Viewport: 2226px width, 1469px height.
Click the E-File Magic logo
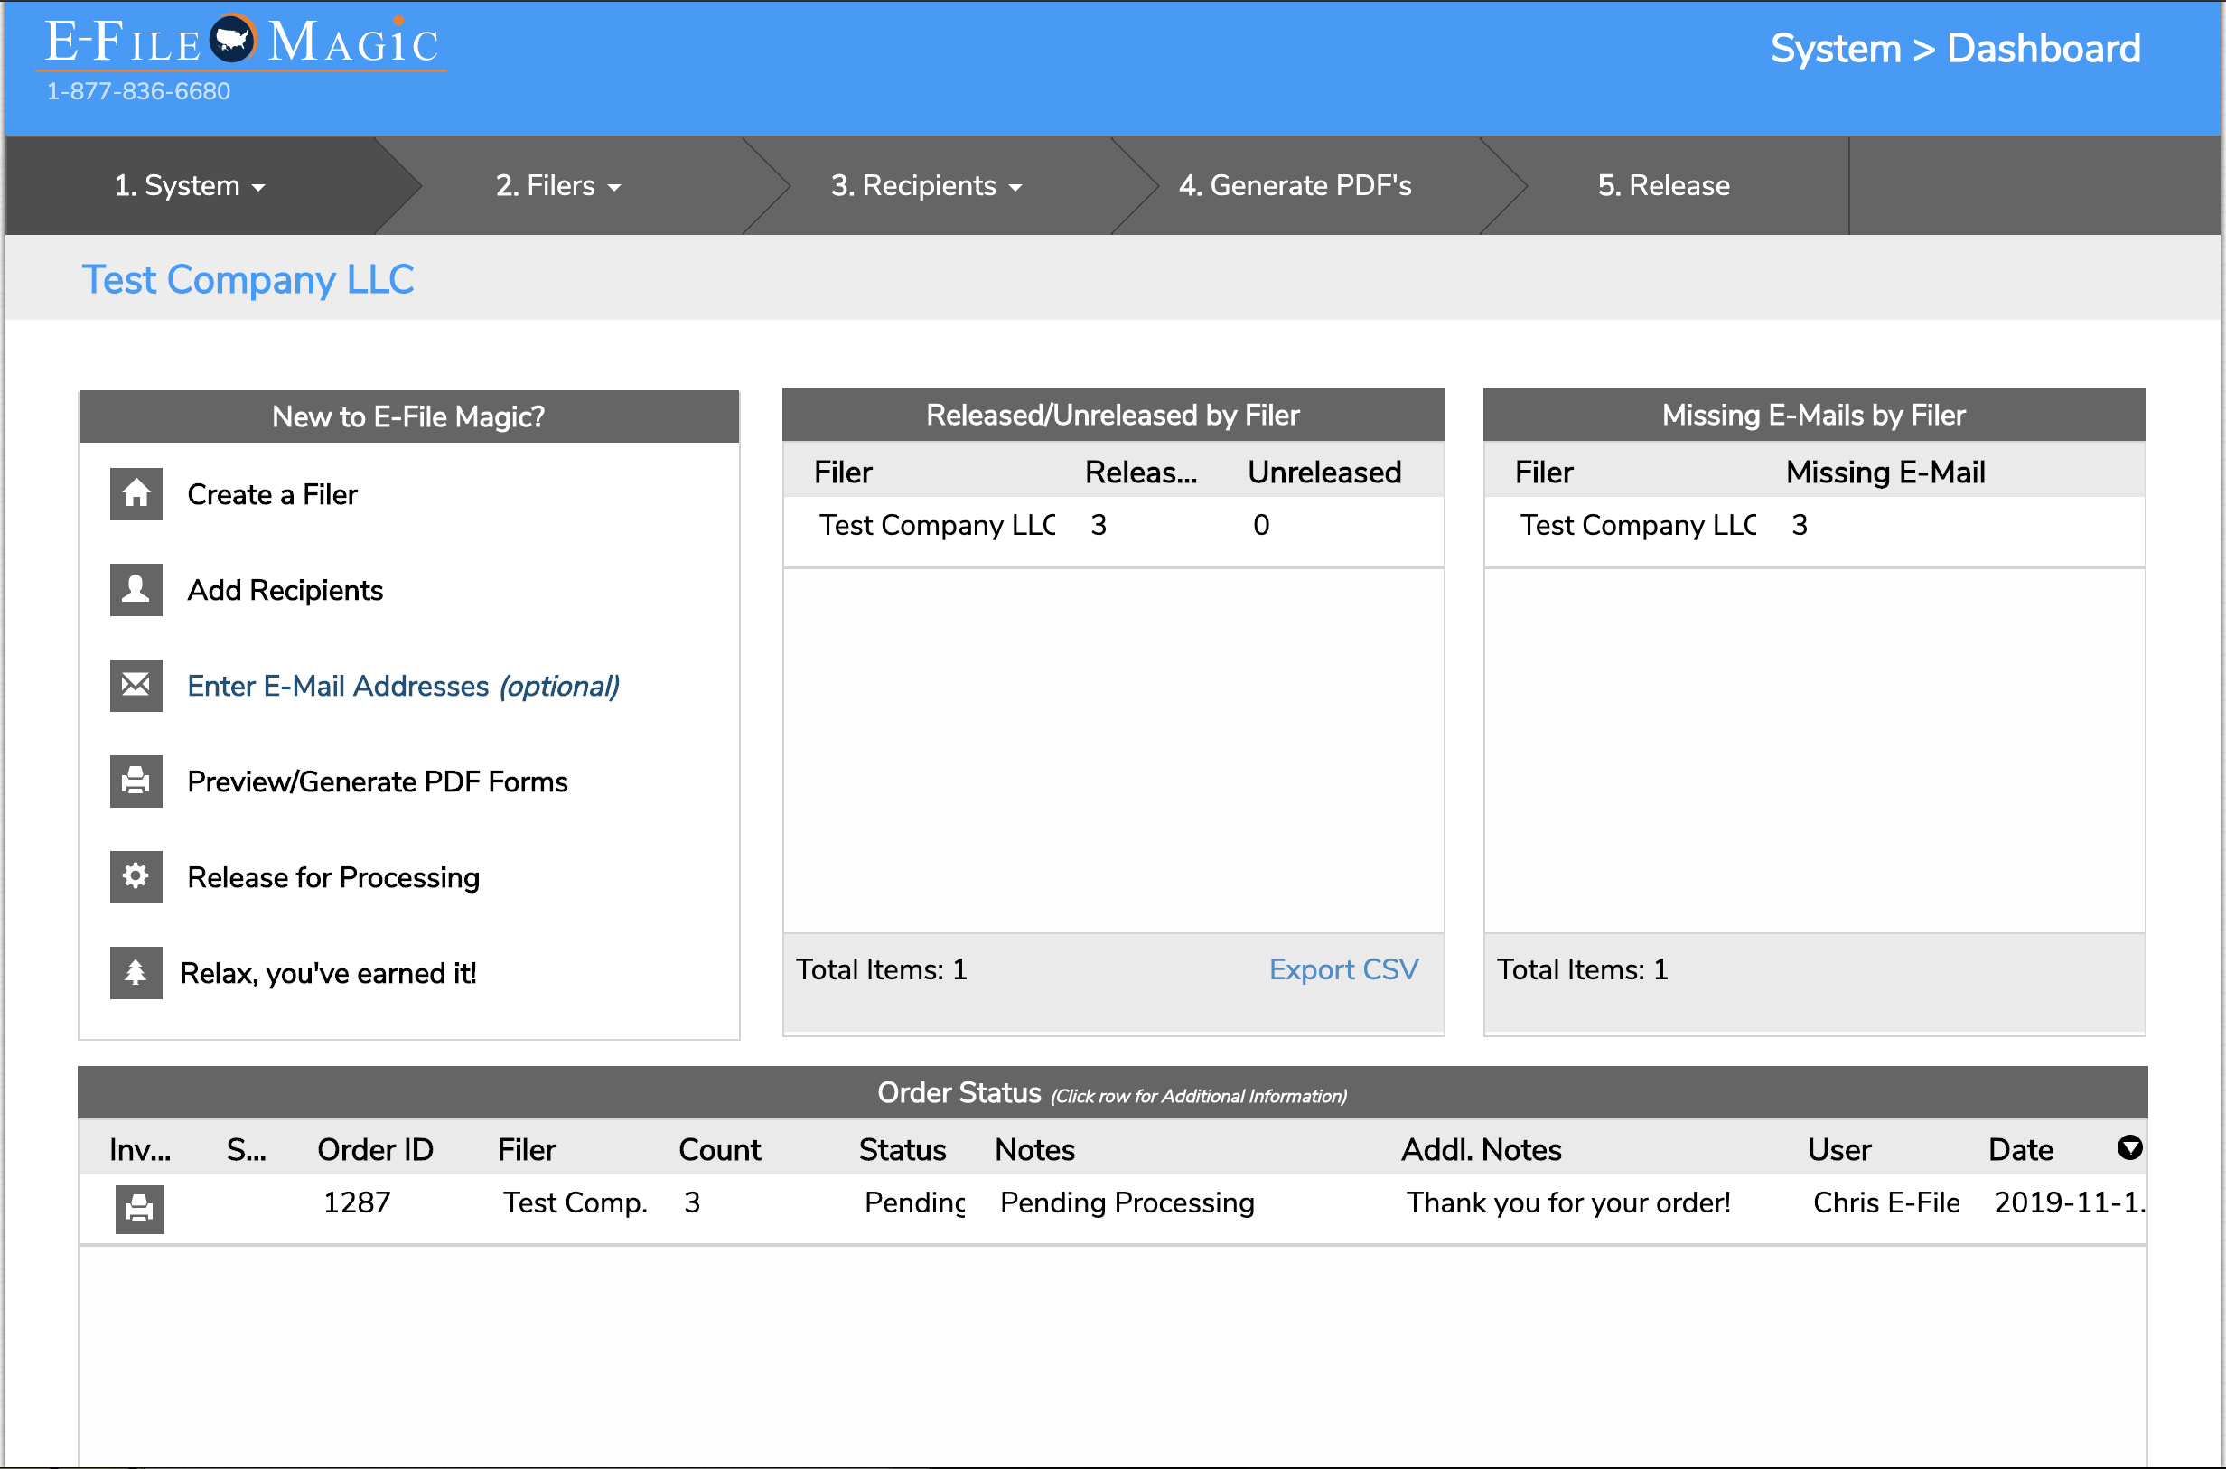(242, 42)
